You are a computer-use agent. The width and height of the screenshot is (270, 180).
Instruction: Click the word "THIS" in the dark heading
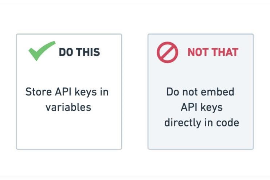[x=88, y=52]
